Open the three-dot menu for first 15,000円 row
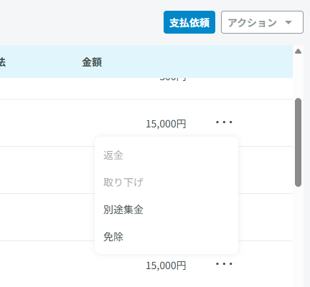This screenshot has width=310, height=287. [224, 122]
